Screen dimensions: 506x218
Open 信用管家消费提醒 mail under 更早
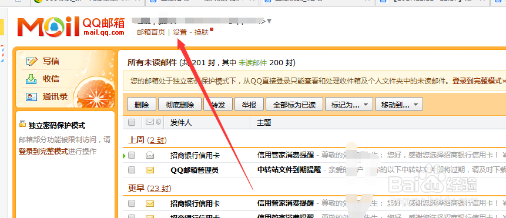tap(286, 203)
